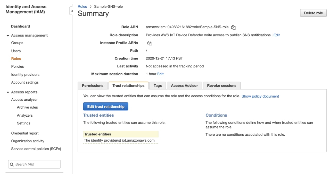Collapse the navigation sidebar with the arrow icon

tap(72, 11)
